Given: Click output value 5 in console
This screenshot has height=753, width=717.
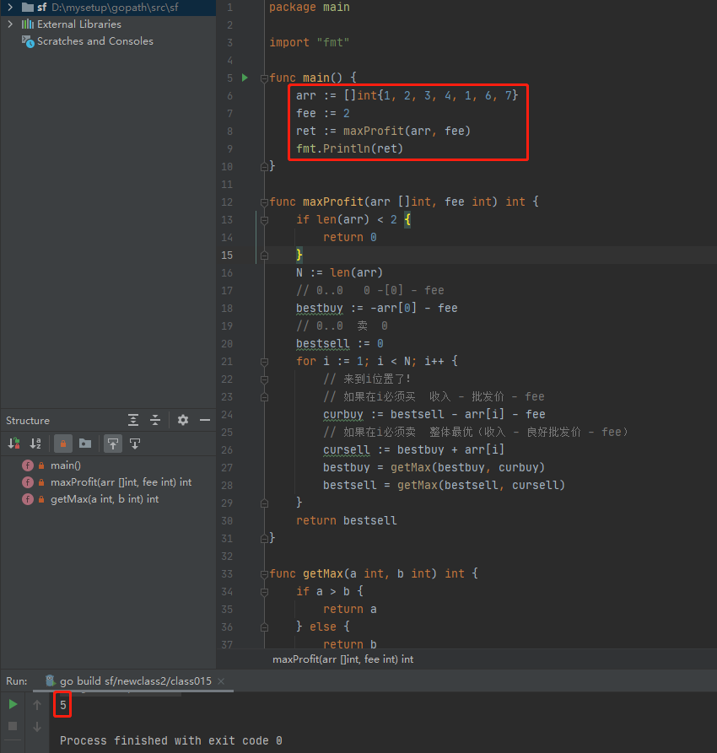Looking at the screenshot, I should (x=63, y=705).
